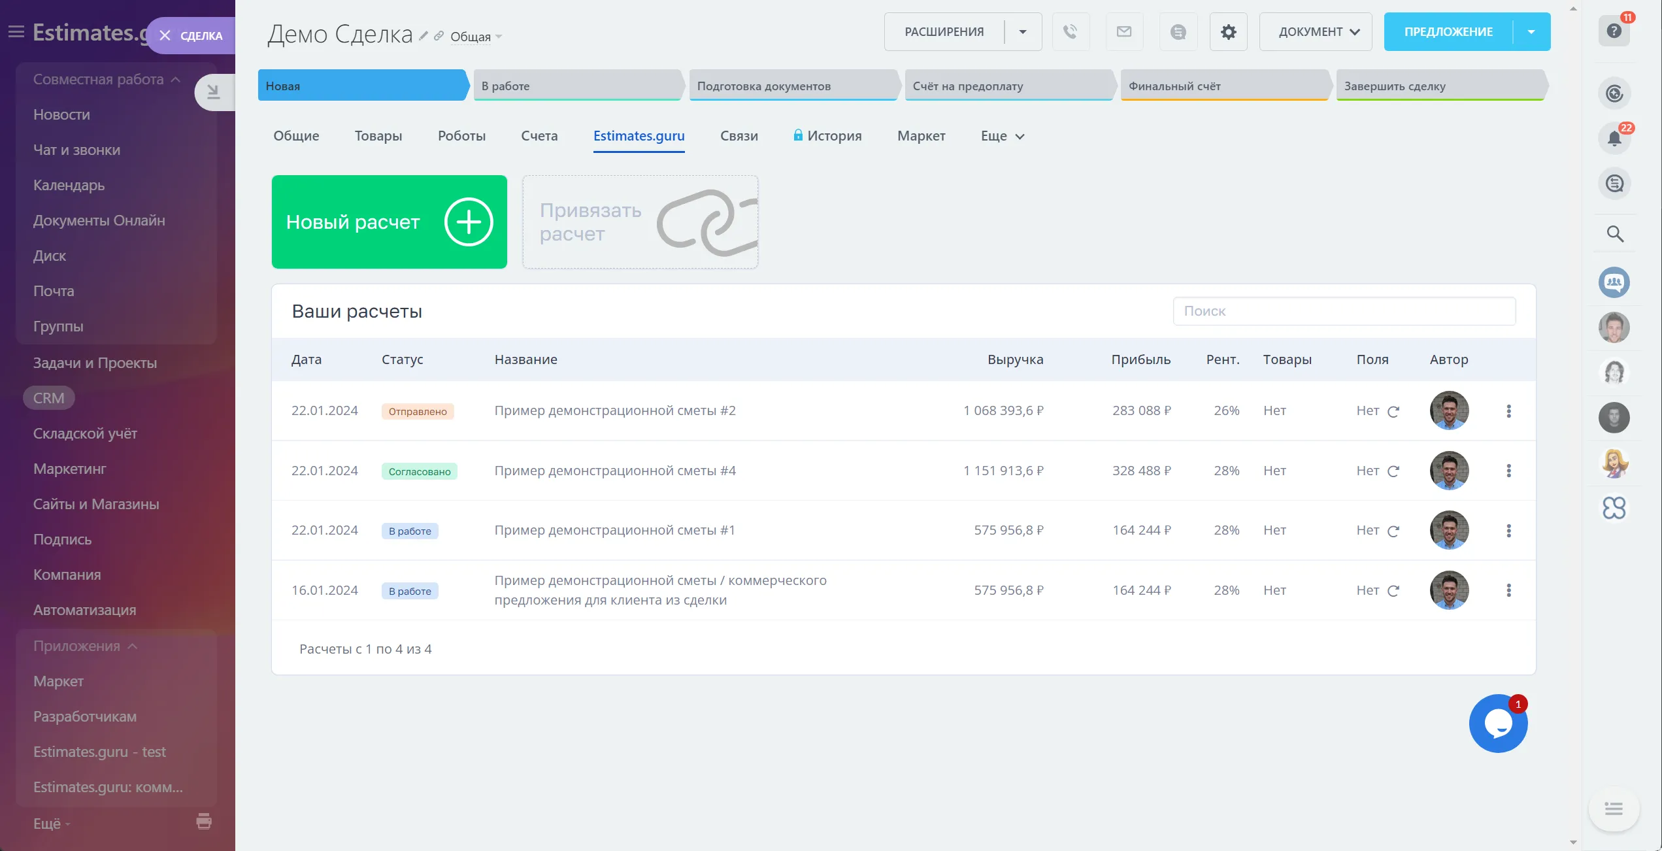The image size is (1662, 851).
Task: Open estimate Пример демонстрационной сметы #1
Action: pyautogui.click(x=614, y=530)
